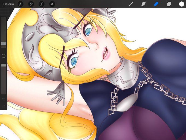This screenshot has height=140, width=186.
Task: Tap the square modify button in sidebar
Action: (4, 56)
